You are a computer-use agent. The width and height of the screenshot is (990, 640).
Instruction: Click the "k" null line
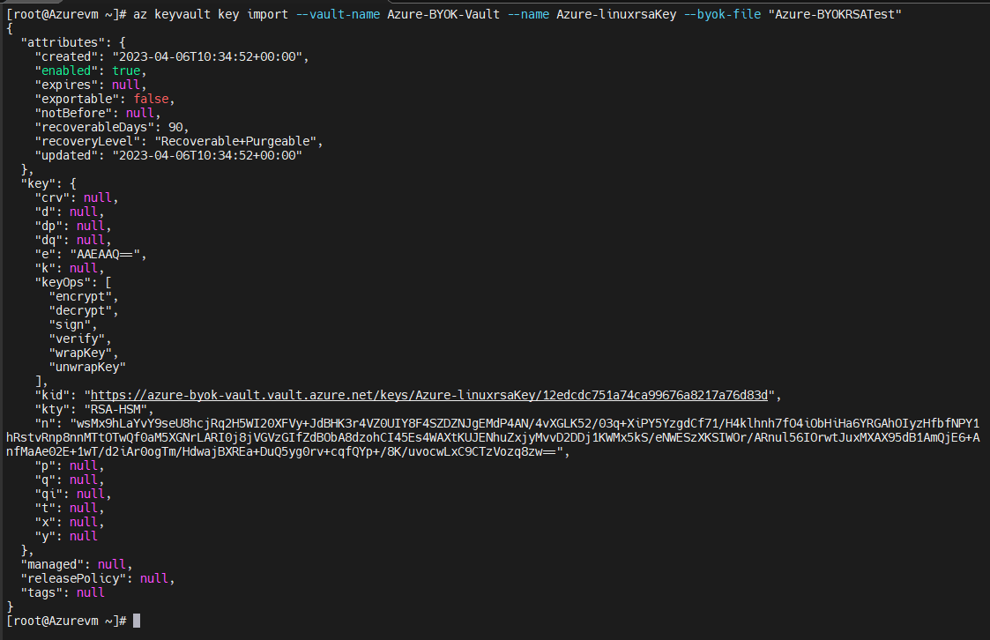point(69,268)
